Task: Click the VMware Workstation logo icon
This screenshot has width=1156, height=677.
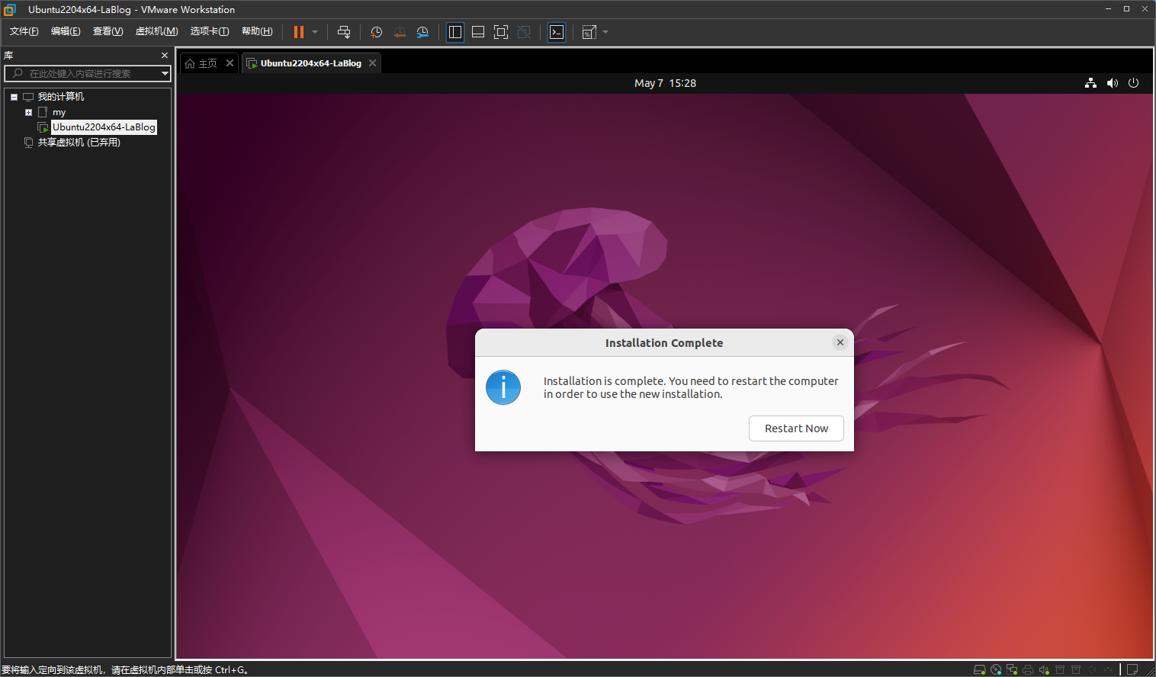Action: point(10,9)
